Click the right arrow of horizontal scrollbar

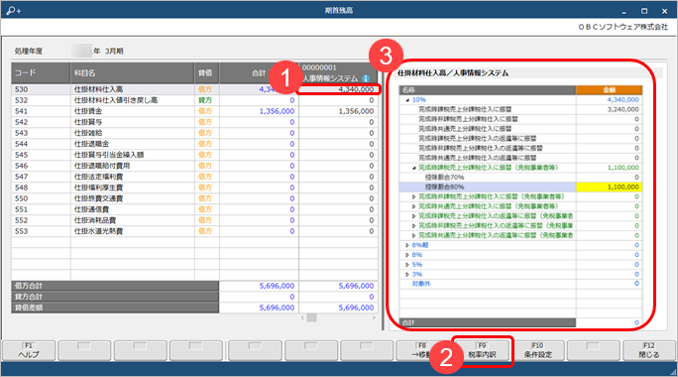pyautogui.click(x=374, y=318)
